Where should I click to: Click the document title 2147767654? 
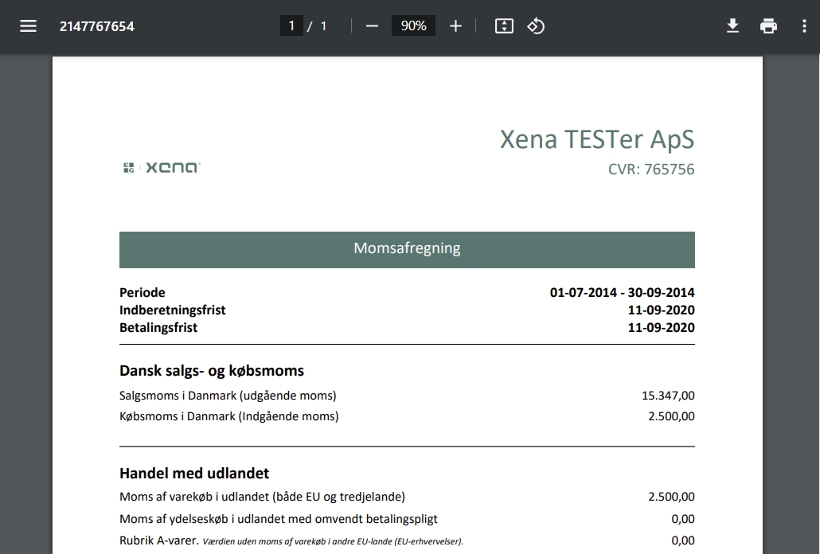pyautogui.click(x=96, y=25)
